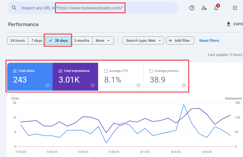Expand the More date range dropdown
The height and width of the screenshot is (157, 243).
click(103, 41)
